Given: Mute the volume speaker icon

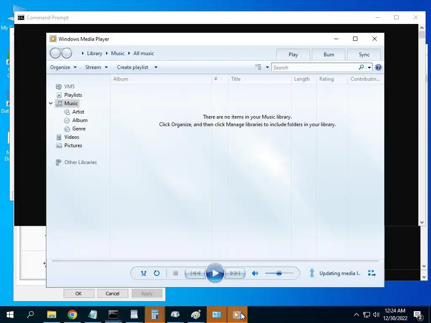Looking at the screenshot, I should (x=255, y=273).
